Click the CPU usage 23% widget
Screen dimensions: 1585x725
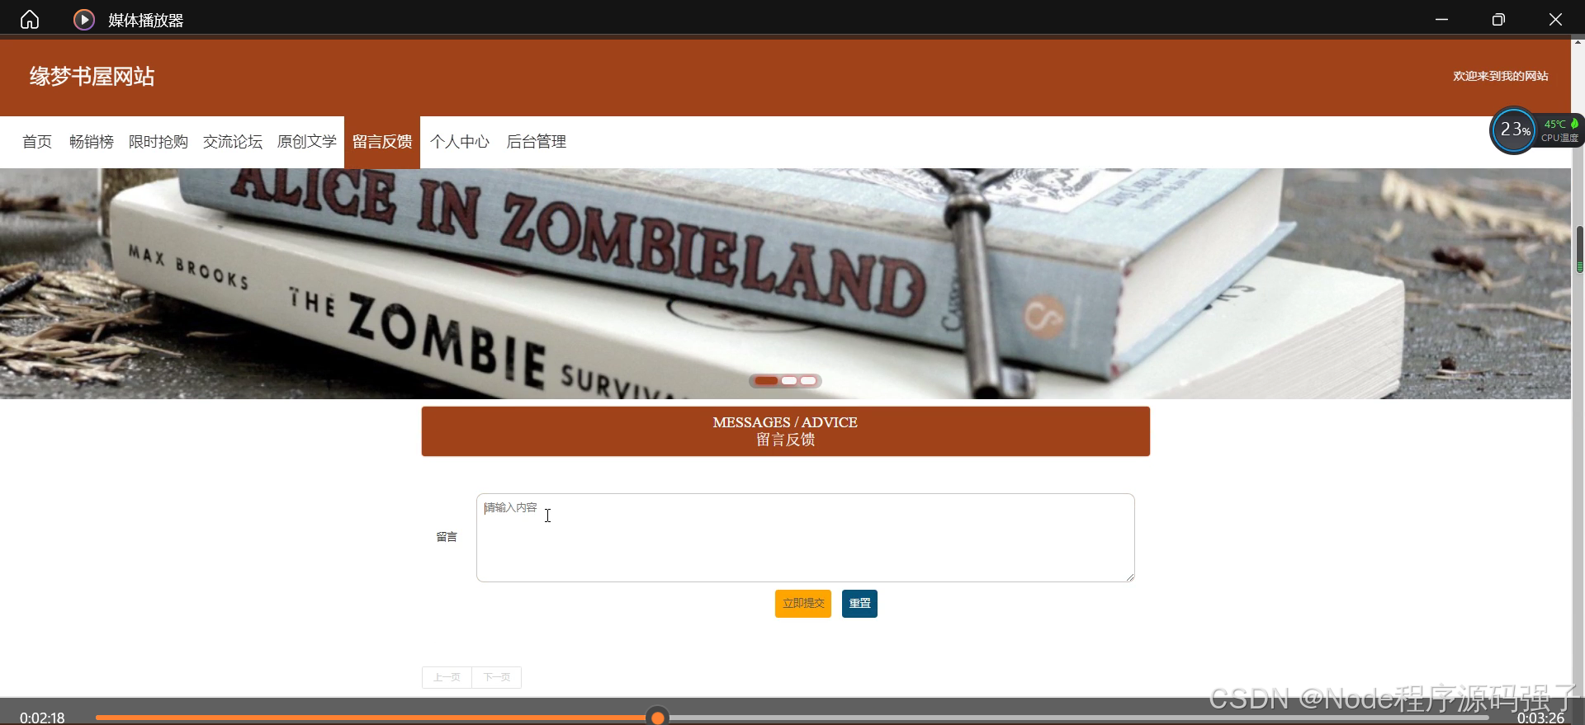(x=1514, y=130)
